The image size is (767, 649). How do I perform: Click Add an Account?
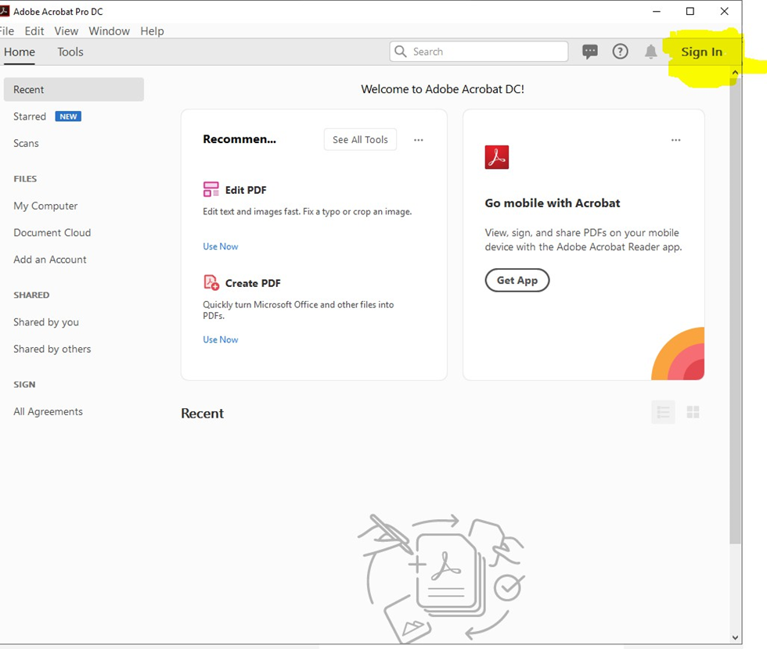[50, 260]
